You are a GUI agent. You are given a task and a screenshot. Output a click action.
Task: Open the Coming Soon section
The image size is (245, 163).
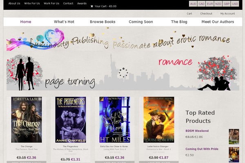click(x=141, y=22)
